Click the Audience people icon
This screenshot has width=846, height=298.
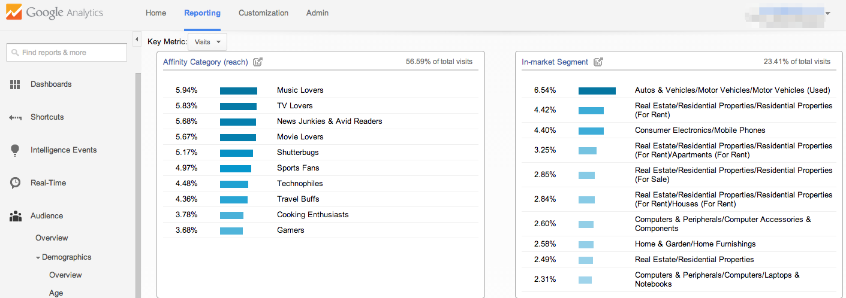[x=16, y=216]
